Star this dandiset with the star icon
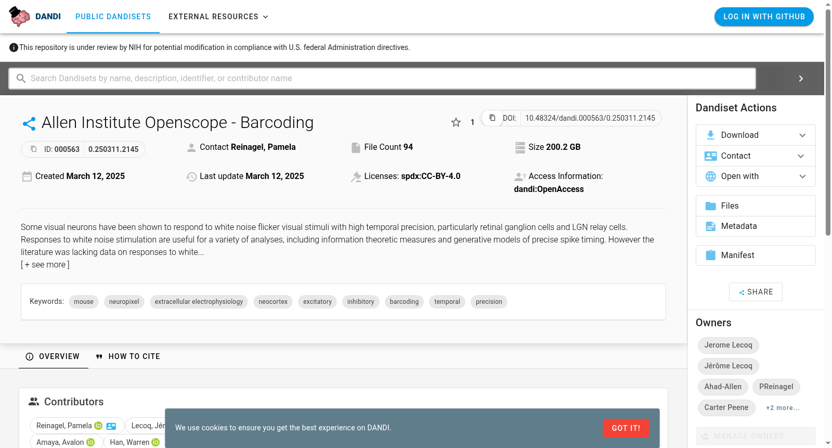 [456, 122]
